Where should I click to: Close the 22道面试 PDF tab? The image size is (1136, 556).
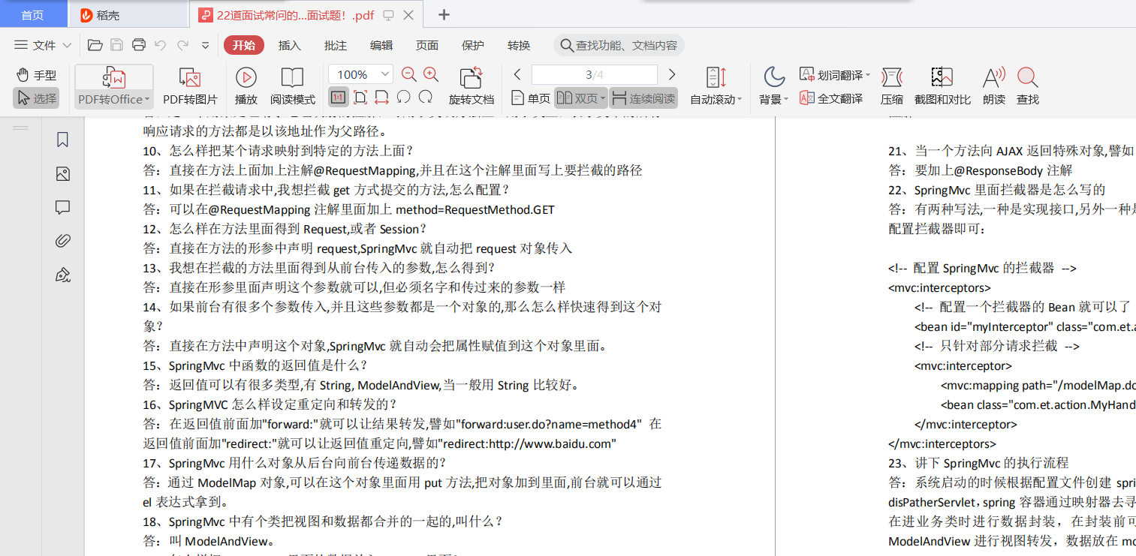click(408, 15)
